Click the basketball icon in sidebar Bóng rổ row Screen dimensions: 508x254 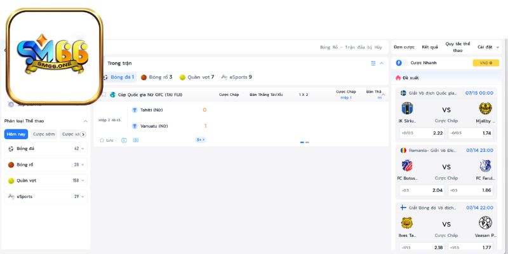pyautogui.click(x=11, y=164)
